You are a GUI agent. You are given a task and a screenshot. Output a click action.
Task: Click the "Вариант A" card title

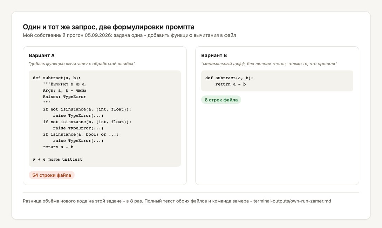click(42, 56)
